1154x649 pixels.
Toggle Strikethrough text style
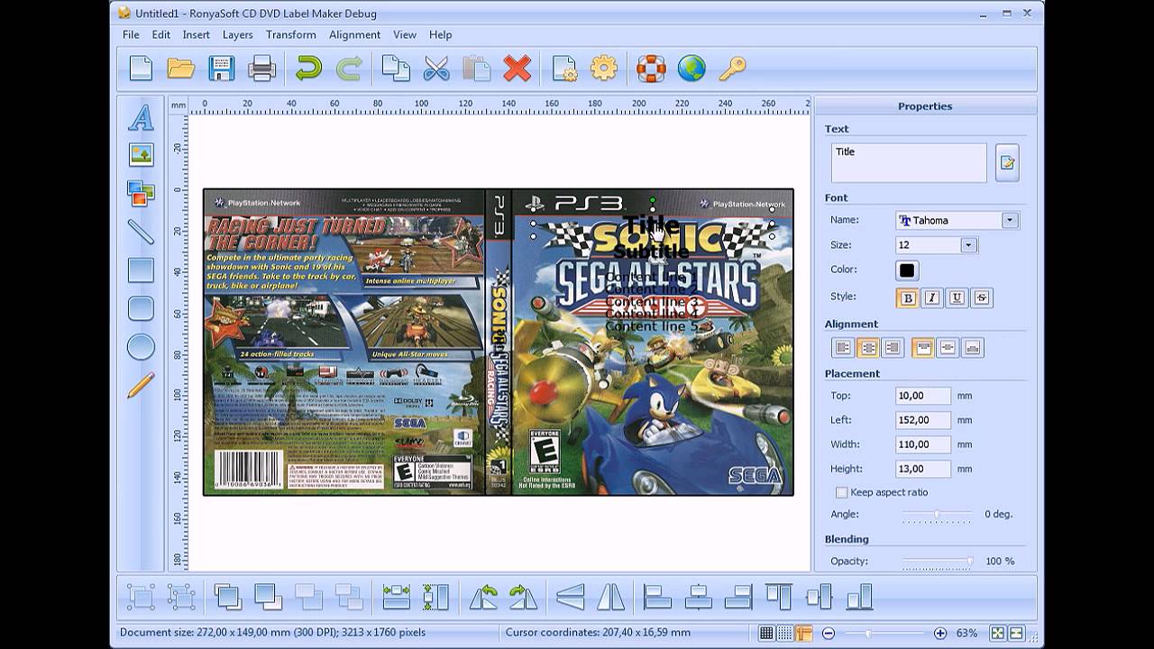982,297
